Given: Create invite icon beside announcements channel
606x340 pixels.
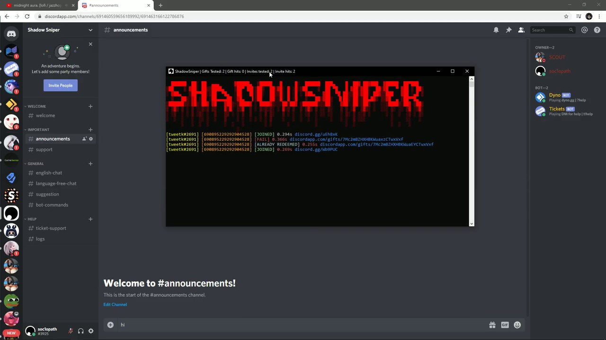Looking at the screenshot, I should pyautogui.click(x=84, y=139).
